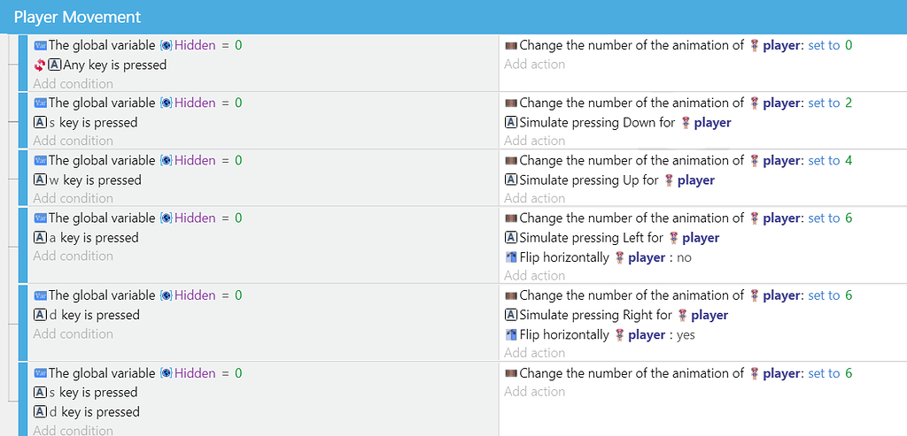Click keyboard icon beside 'w key is pressed'
The width and height of the screenshot is (907, 436).
coord(40,180)
